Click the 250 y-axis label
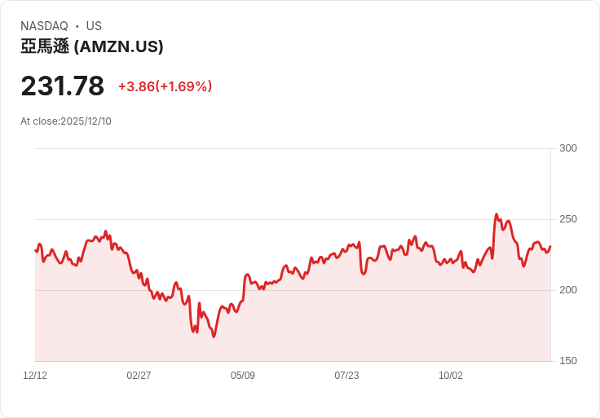Screen dimensions: 600x418 point(567,219)
